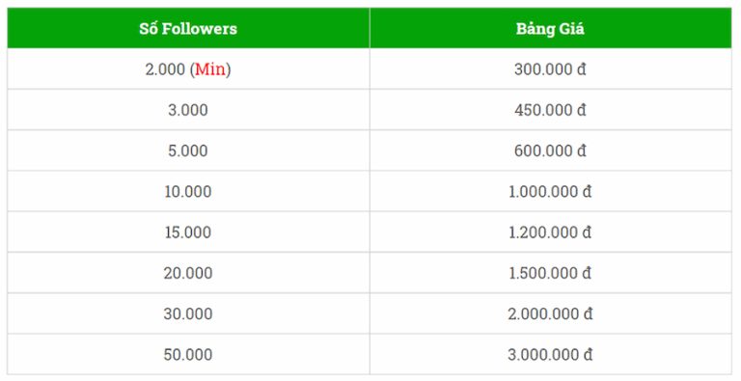Click the Số Followers column header
Image resolution: width=741 pixels, height=381 pixels.
pyautogui.click(x=188, y=28)
